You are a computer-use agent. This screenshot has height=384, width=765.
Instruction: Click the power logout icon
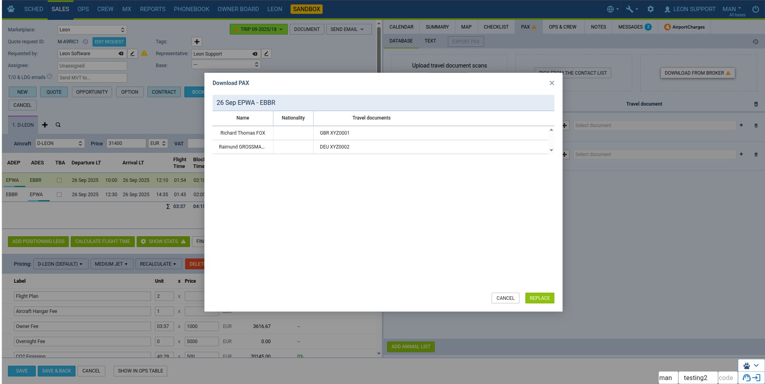pyautogui.click(x=755, y=9)
